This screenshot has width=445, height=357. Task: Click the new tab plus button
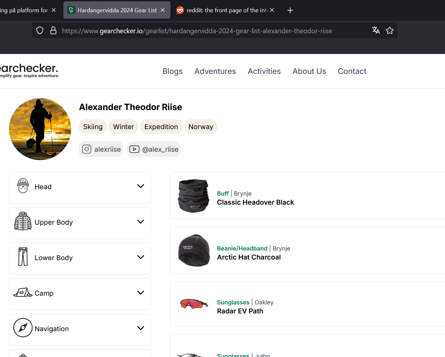coord(290,10)
